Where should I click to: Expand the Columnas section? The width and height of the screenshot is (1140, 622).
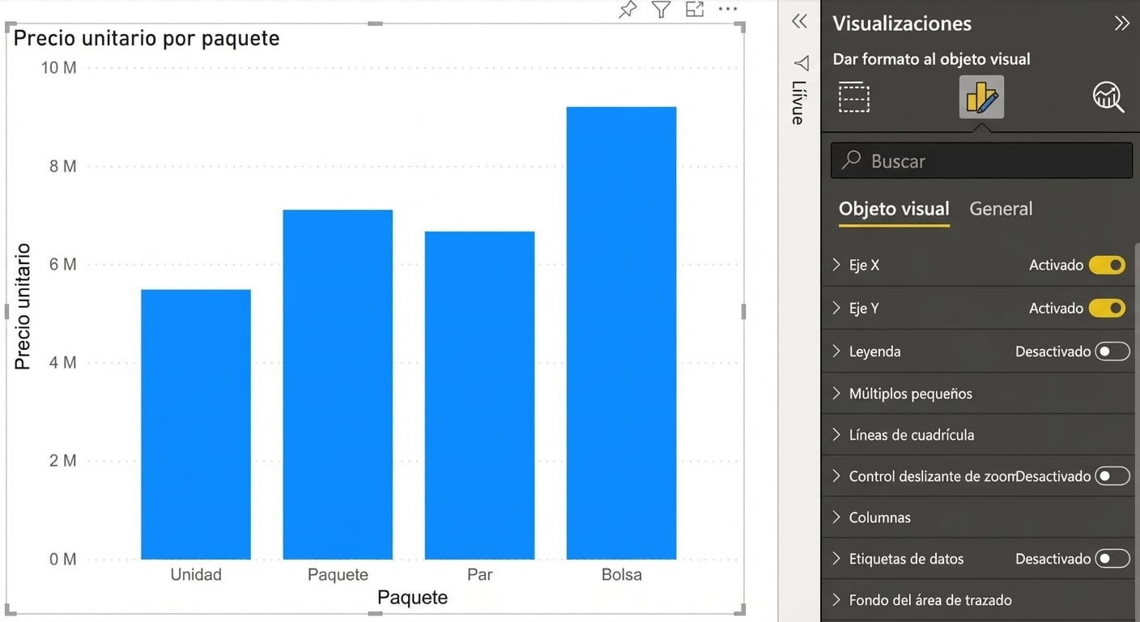tap(879, 518)
